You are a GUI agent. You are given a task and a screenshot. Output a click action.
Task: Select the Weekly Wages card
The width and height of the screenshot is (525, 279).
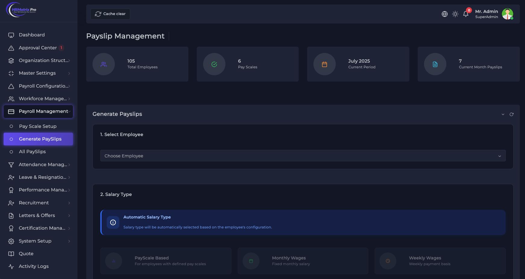[440, 261]
